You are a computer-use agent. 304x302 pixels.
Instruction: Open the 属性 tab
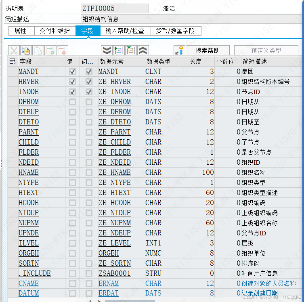(21, 31)
